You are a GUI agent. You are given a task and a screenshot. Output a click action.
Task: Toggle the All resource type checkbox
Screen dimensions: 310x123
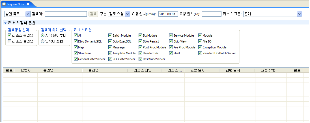point(76,35)
